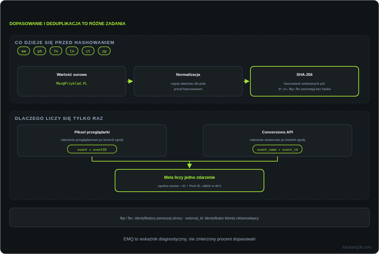Click the "Wartość surowa" card title

tap(72, 75)
